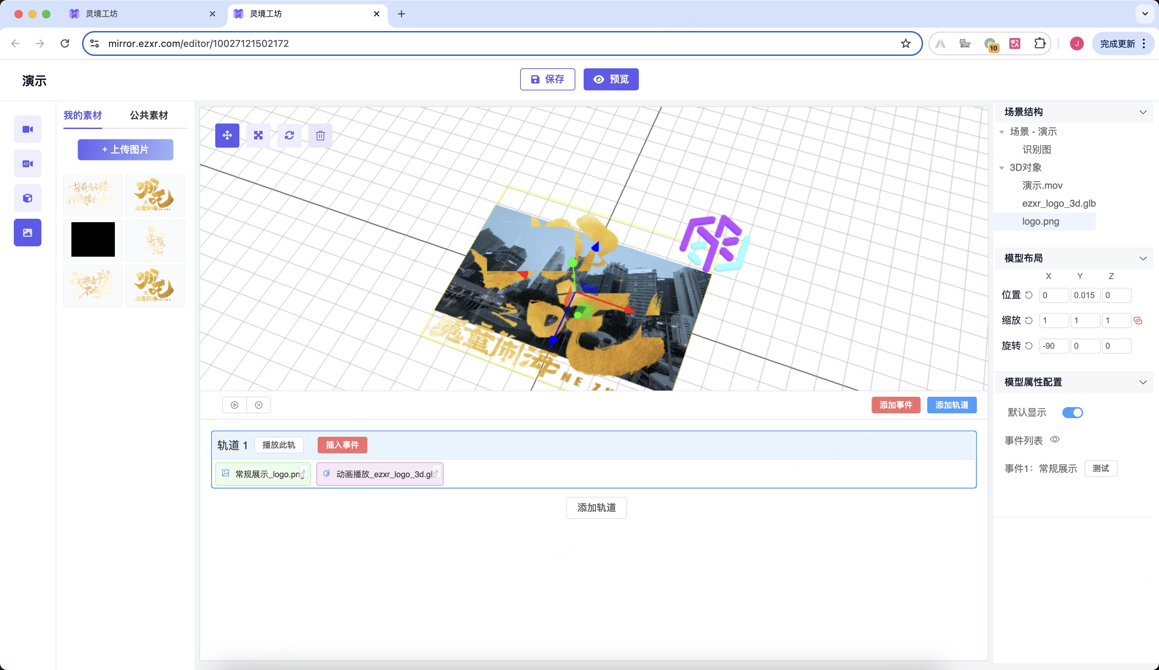
Task: Toggle the 默认显示 switch off
Action: point(1072,412)
